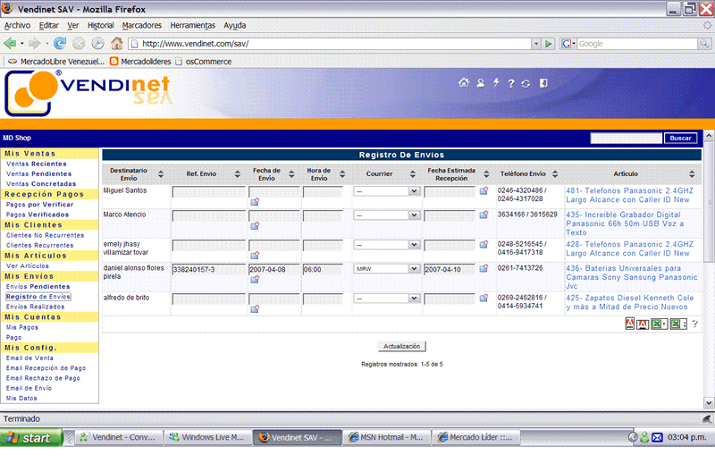Viewport: 715px width, 463px height.
Task: Open Courrier dropdown for alfredo de brito
Action: pos(387,299)
